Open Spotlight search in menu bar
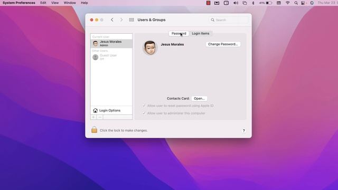The image size is (338, 190). pos(296,3)
